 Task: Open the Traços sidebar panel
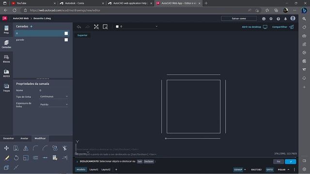6,87
